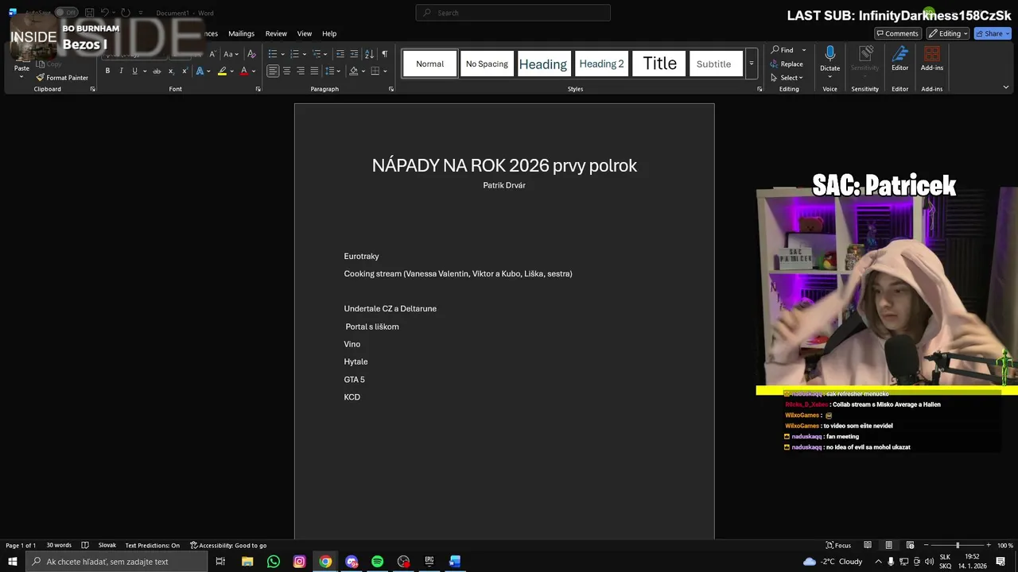The image size is (1018, 572).
Task: Decrease paragraph indent
Action: 340,54
